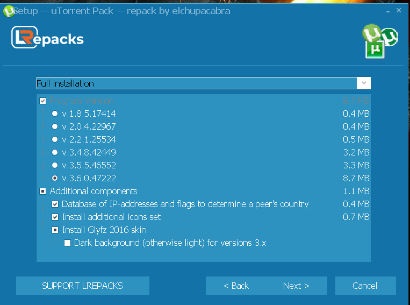This screenshot has width=410, height=305.
Task: Click the window title text
Action: (122, 11)
